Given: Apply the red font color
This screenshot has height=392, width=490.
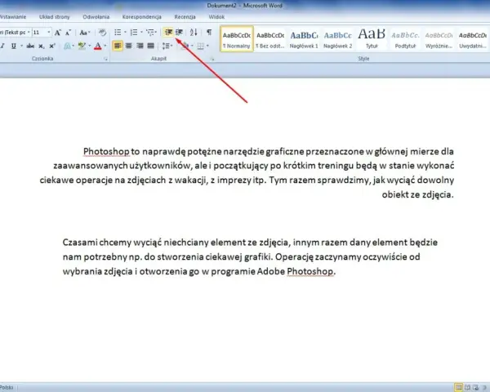Looking at the screenshot, I should (x=98, y=47).
